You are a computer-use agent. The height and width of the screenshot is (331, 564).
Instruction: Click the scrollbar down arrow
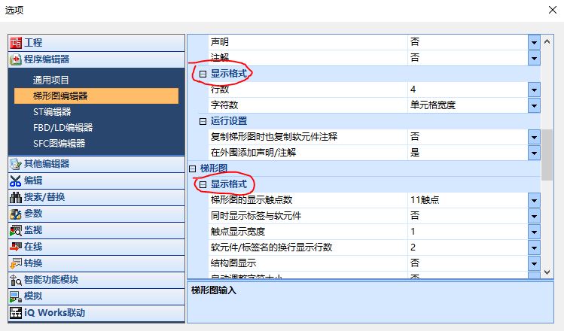coord(547,272)
